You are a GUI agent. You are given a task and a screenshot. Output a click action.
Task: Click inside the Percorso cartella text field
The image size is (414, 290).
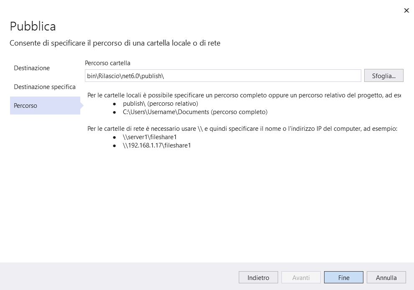(223, 76)
